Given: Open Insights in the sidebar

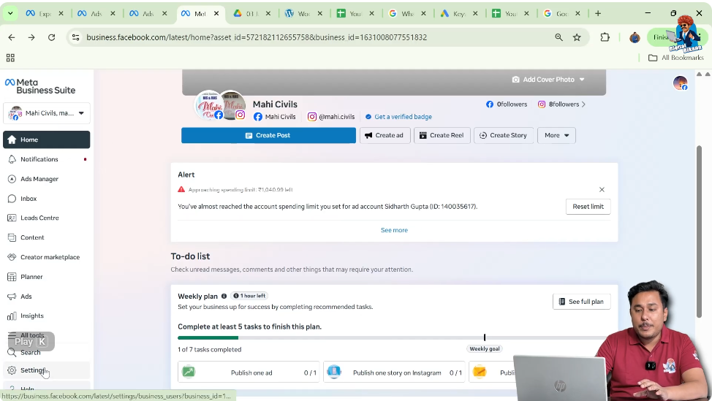Looking at the screenshot, I should tap(46, 316).
